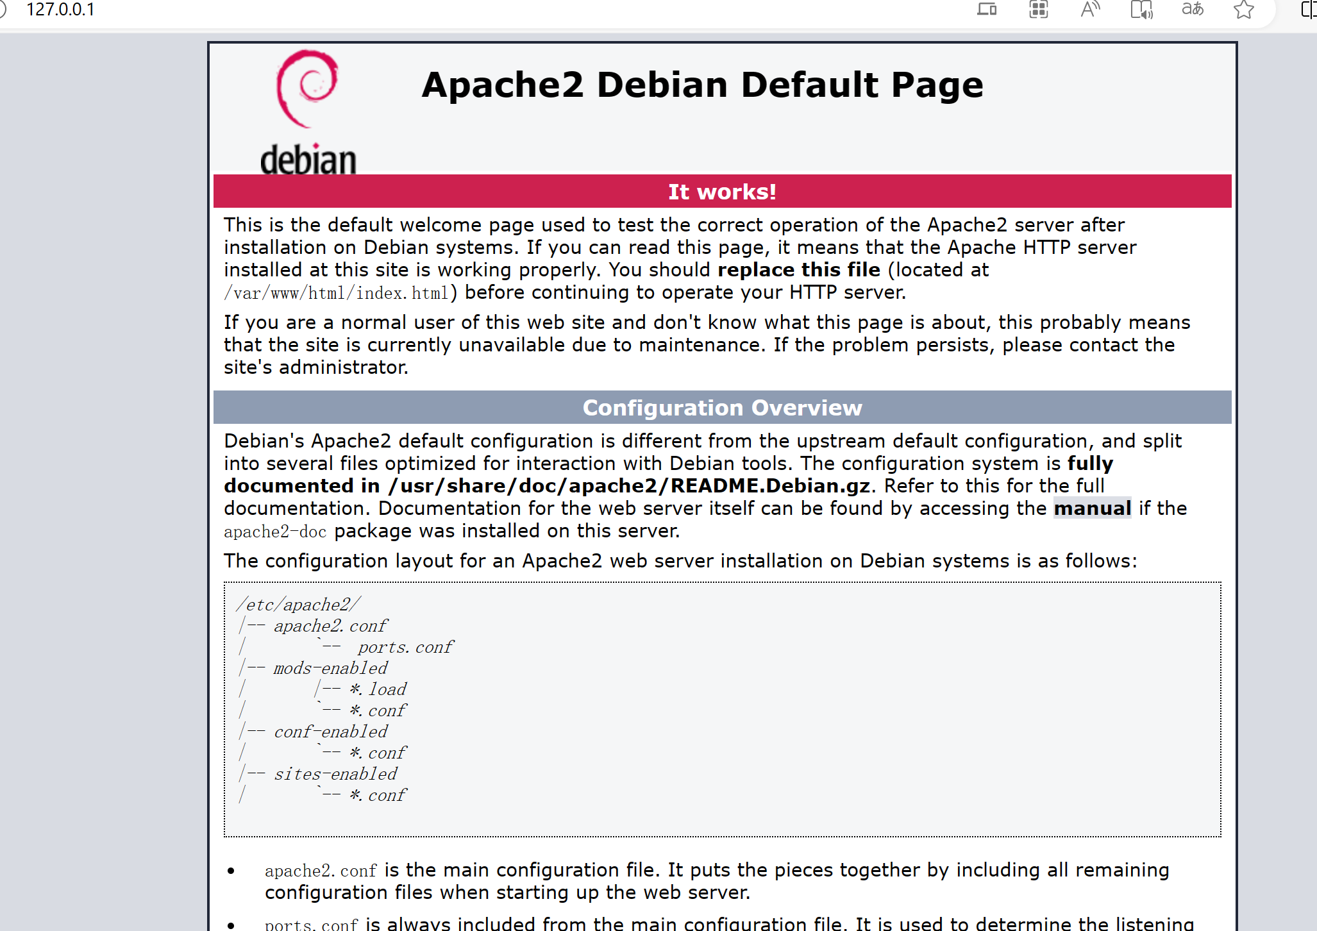The height and width of the screenshot is (931, 1317).
Task: Click the send tab to devices icon
Action: coord(987,10)
